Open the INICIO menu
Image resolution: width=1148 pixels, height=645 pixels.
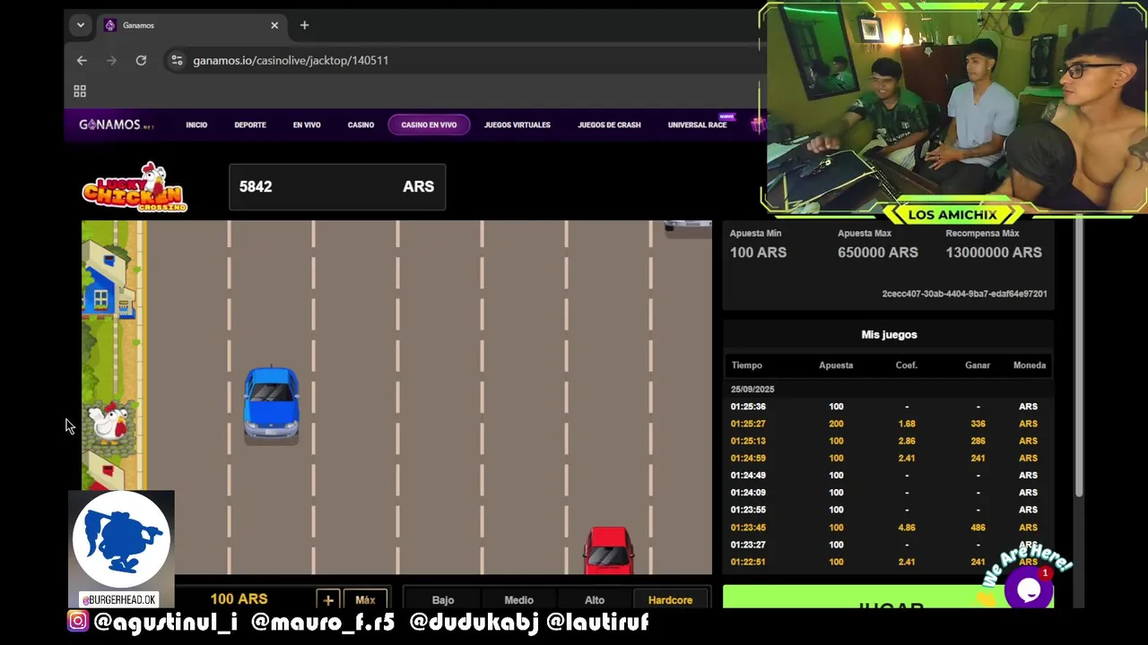[196, 125]
